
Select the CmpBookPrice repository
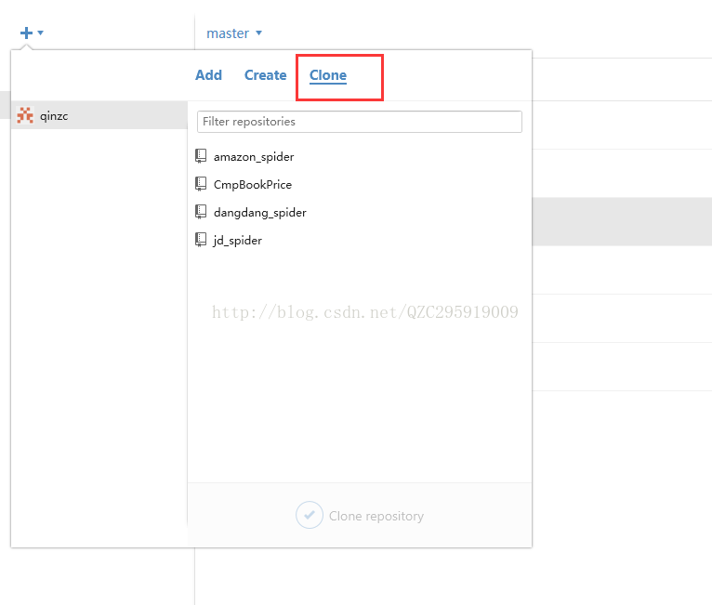coord(253,184)
